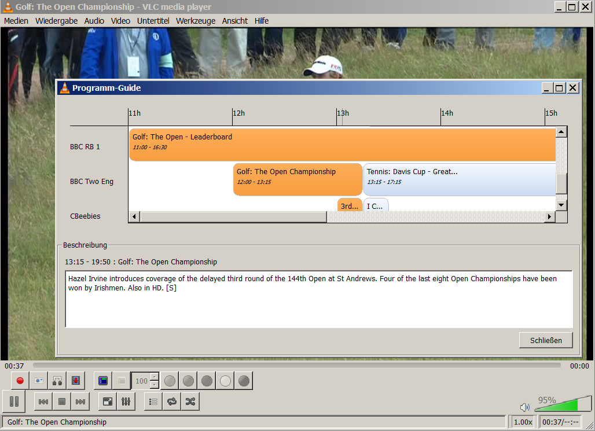Image resolution: width=595 pixels, height=431 pixels.
Task: Adjust the green volume slider at 95%
Action: (x=563, y=404)
